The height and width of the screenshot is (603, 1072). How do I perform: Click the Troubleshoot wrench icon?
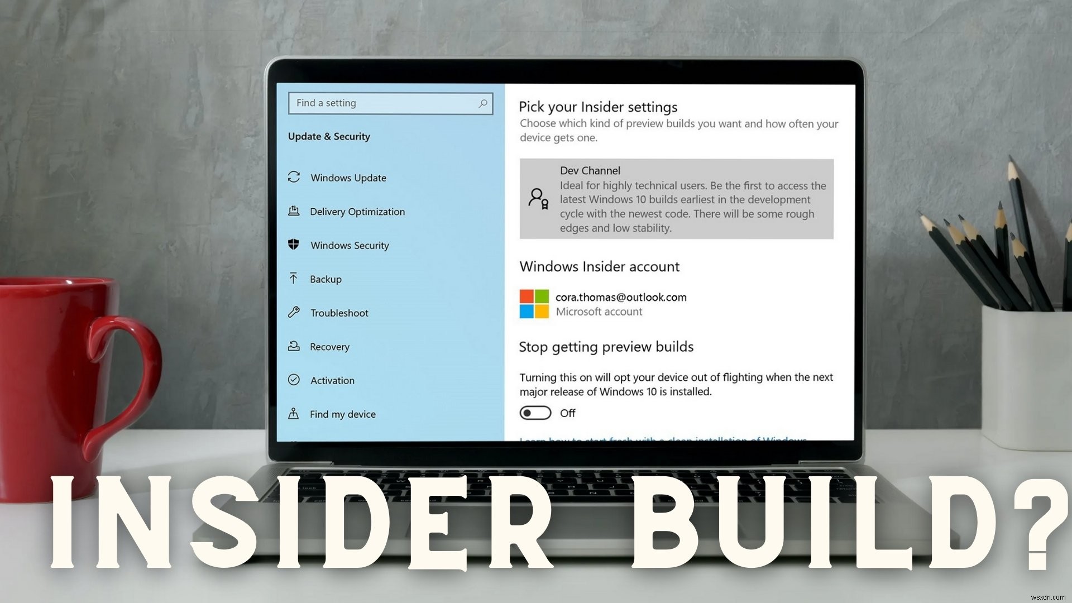pos(295,312)
